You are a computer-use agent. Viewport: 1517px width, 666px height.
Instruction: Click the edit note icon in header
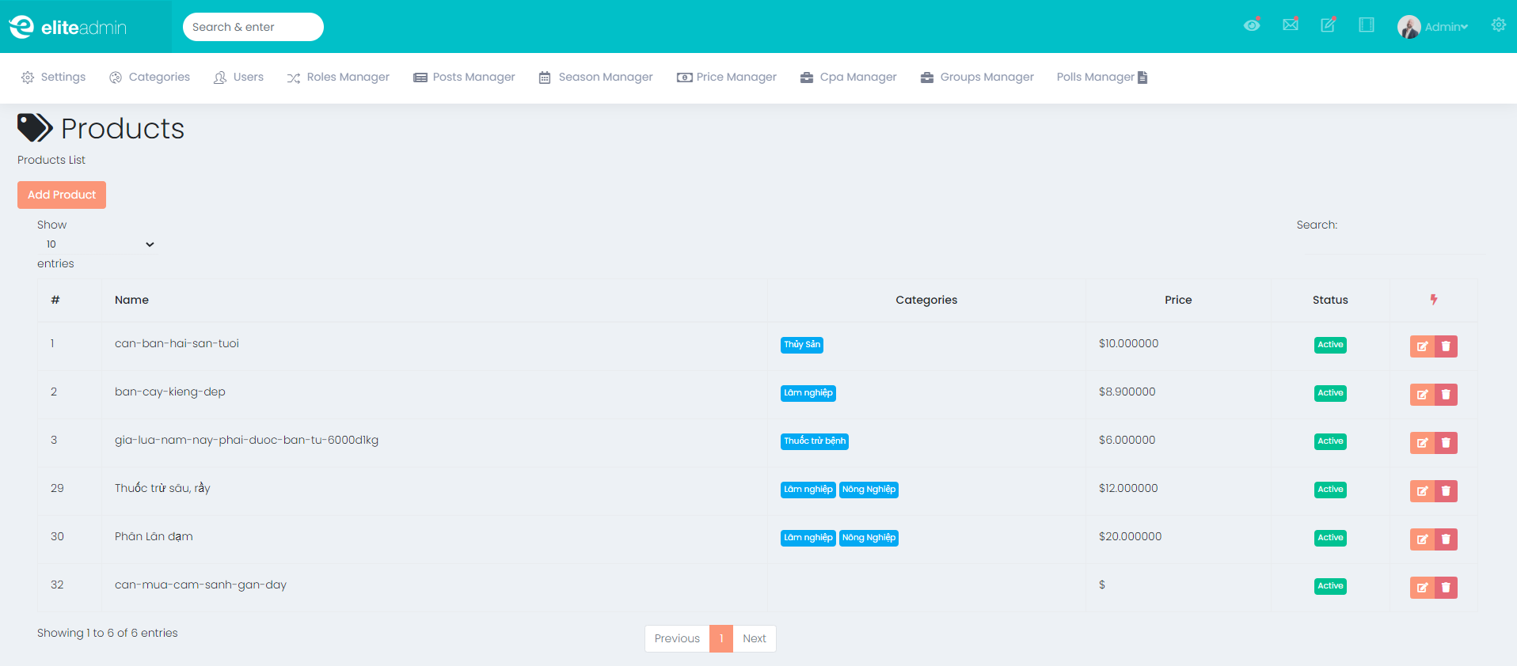1329,25
